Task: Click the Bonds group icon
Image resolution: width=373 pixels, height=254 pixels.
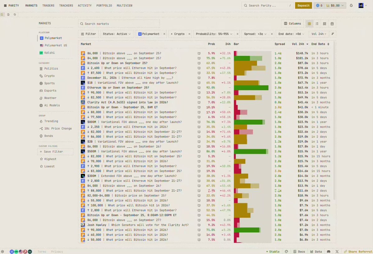Action: click(41, 136)
